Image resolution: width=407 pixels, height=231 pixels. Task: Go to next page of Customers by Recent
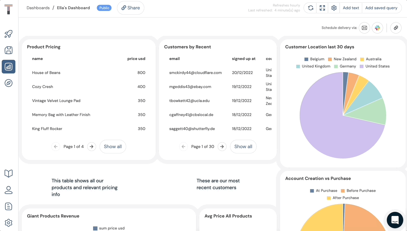tap(222, 147)
